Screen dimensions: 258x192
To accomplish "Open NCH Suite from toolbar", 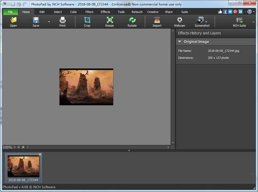I will [x=239, y=20].
